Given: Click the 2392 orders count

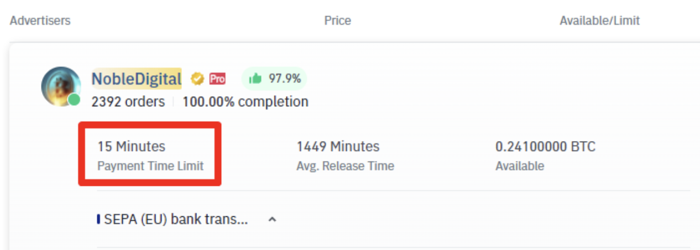Looking at the screenshot, I should (128, 102).
